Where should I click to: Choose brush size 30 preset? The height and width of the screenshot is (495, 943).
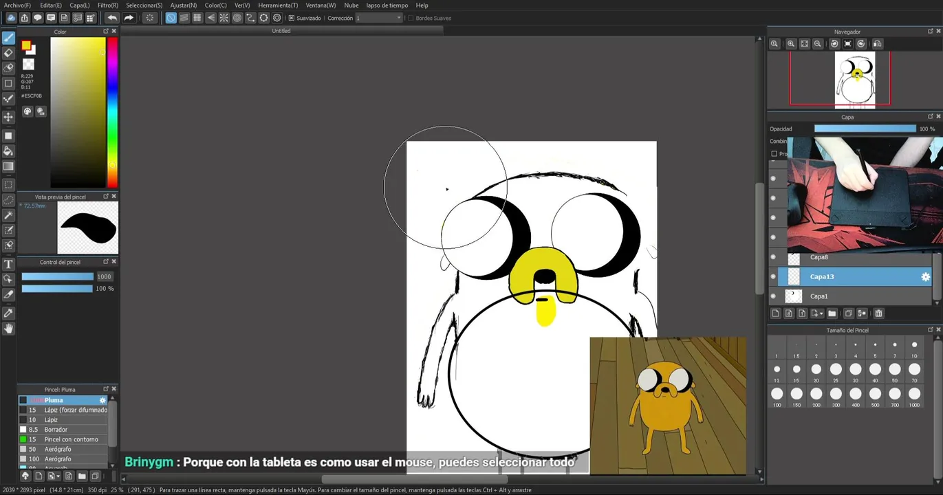[x=855, y=370]
